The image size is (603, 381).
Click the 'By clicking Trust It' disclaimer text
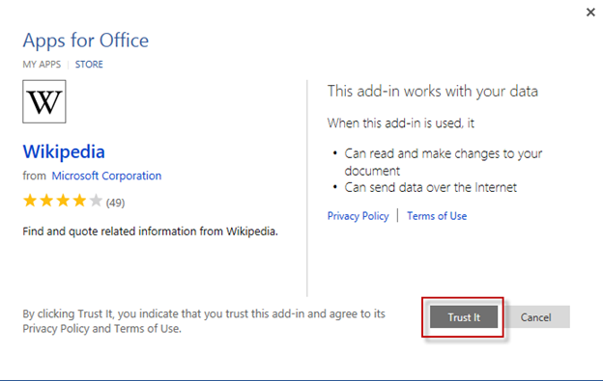pos(204,321)
